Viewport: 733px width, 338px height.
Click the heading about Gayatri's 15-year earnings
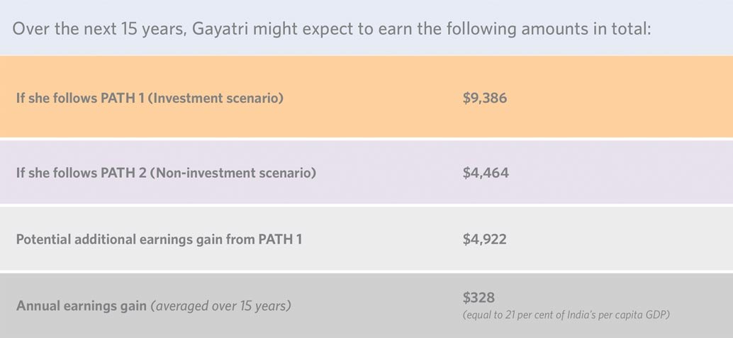coord(332,29)
